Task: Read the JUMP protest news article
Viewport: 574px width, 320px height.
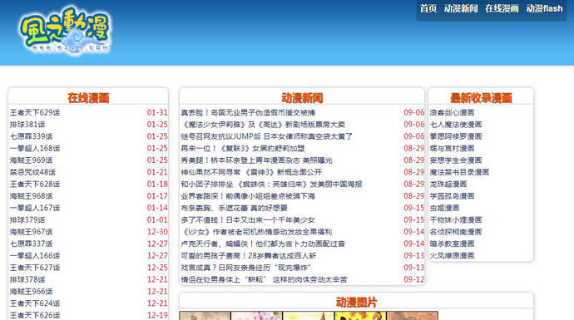Action: pyautogui.click(x=266, y=136)
